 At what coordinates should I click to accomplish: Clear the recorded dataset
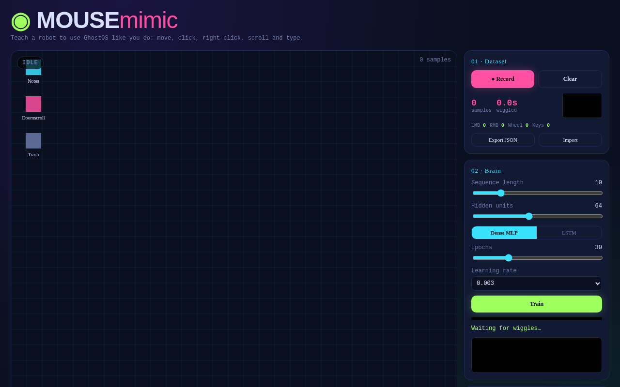570,79
